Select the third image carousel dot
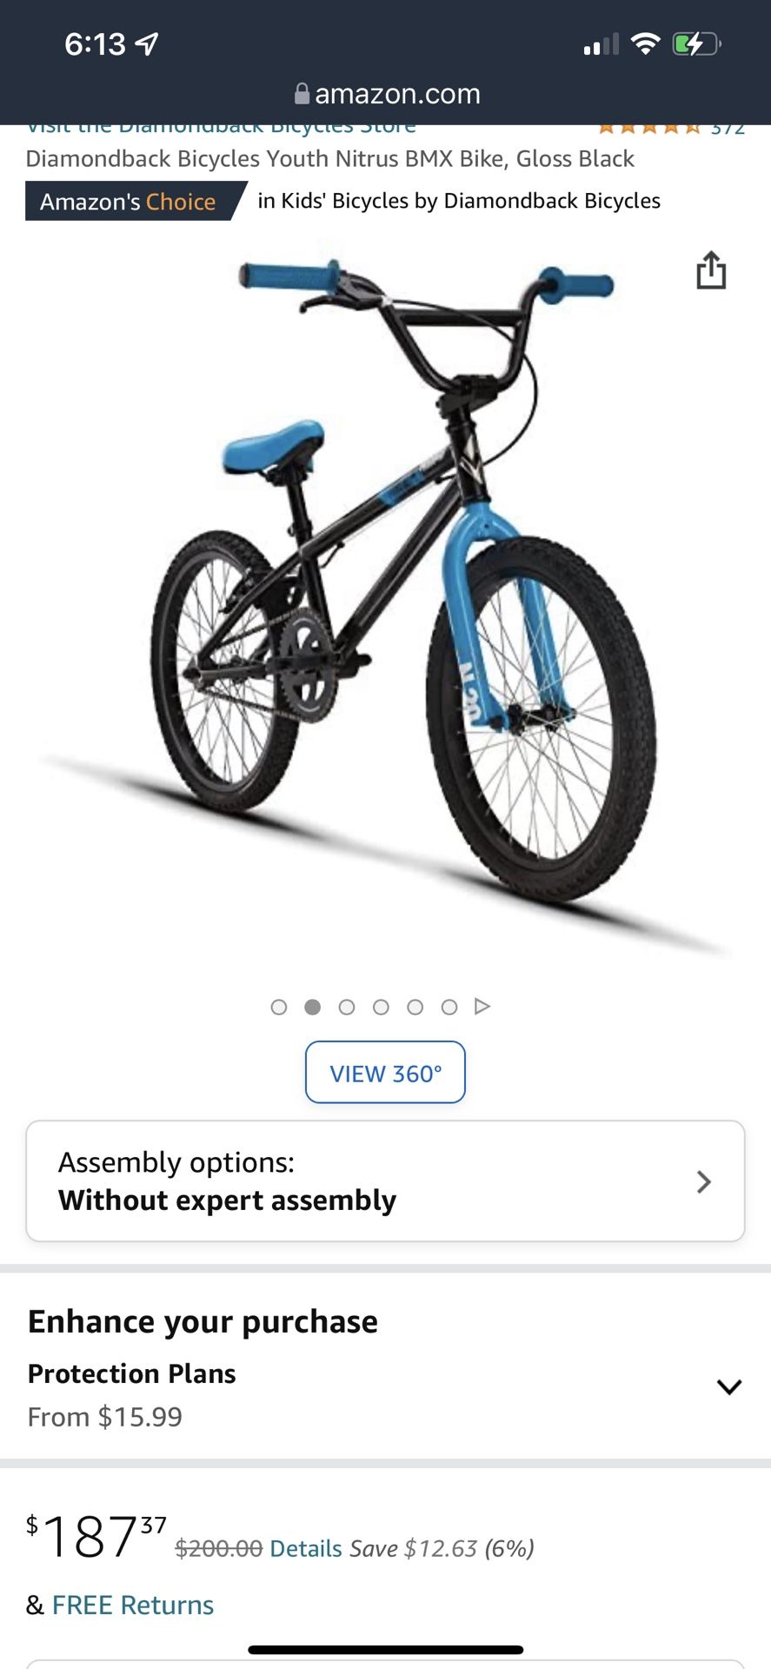Screen dimensions: 771x1669 click(347, 1007)
